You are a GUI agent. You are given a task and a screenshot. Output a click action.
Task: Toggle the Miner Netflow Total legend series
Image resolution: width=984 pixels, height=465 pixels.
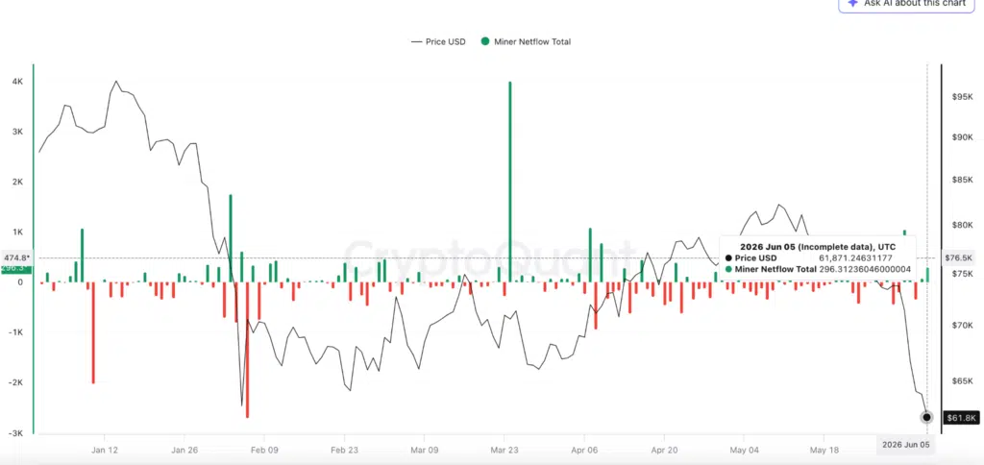(526, 41)
